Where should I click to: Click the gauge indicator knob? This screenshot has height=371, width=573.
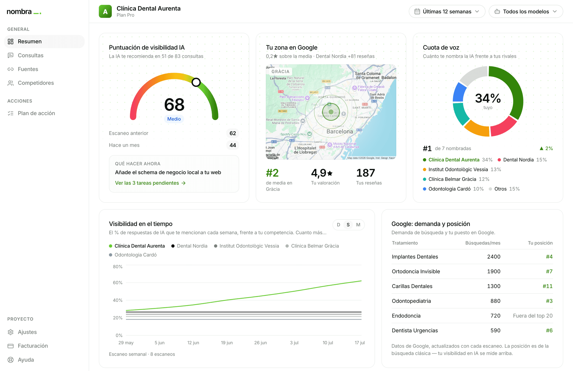click(196, 82)
